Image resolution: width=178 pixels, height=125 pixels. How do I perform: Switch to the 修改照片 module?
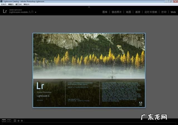(x=116, y=12)
